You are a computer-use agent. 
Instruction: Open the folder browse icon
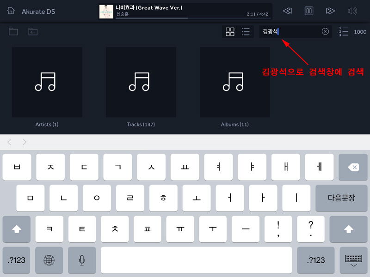click(13, 31)
